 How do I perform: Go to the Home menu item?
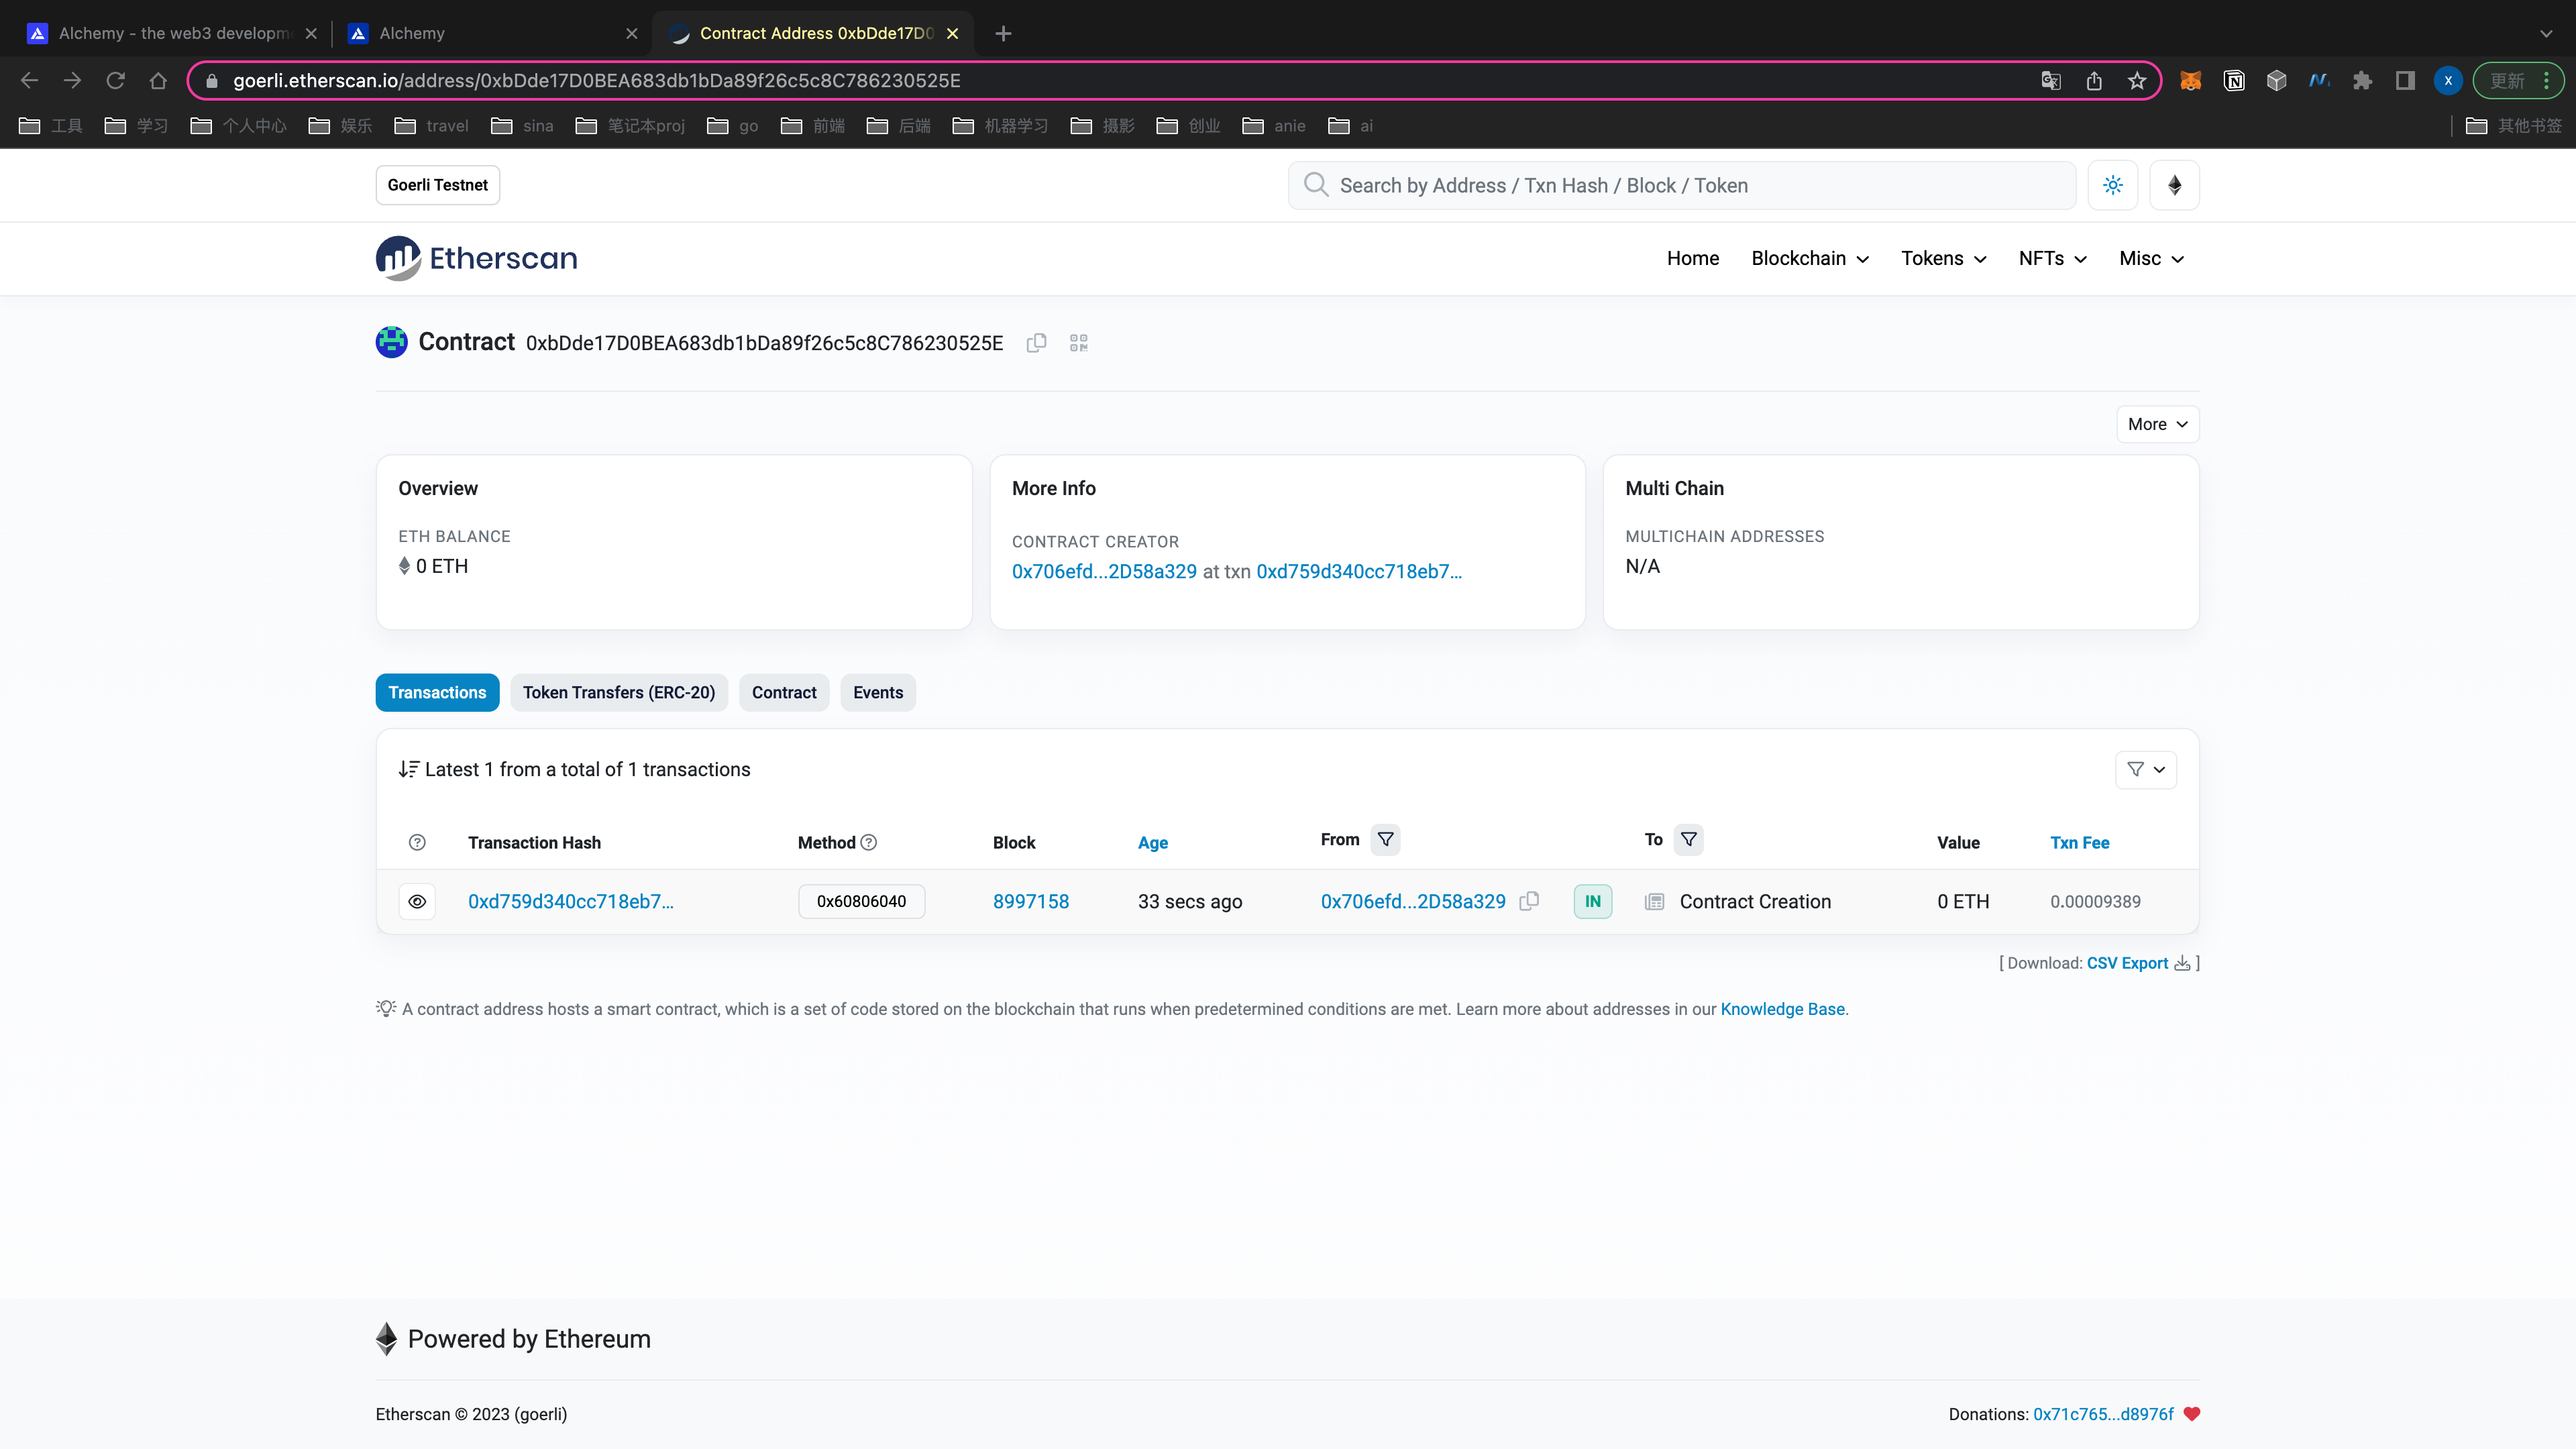(x=1692, y=258)
